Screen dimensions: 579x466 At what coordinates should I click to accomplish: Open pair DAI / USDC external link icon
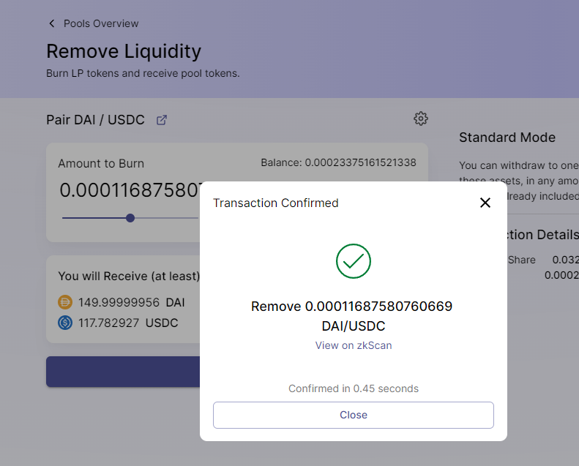coord(162,120)
